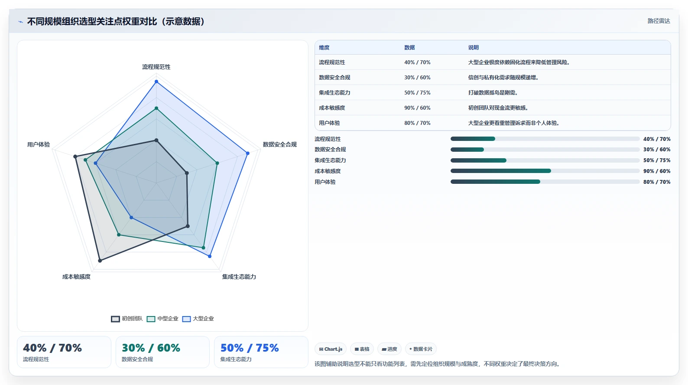Open the 30% / 60% 数据安全合规 card
The image size is (688, 385).
pos(162,352)
